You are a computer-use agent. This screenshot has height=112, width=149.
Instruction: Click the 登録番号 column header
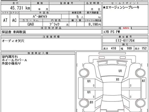67,3
